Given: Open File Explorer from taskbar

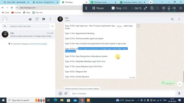Looking at the screenshot, I should coord(62,100).
